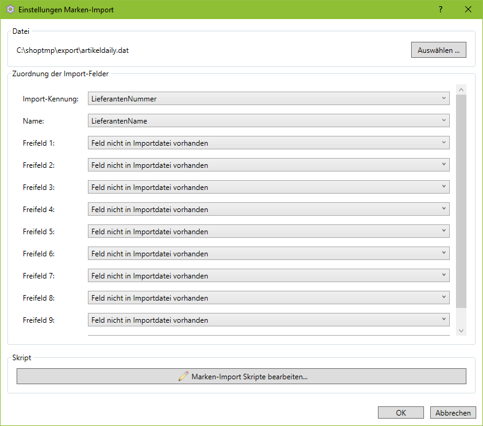Confirm settings with the OK button
The height and width of the screenshot is (426, 483).
(x=401, y=413)
